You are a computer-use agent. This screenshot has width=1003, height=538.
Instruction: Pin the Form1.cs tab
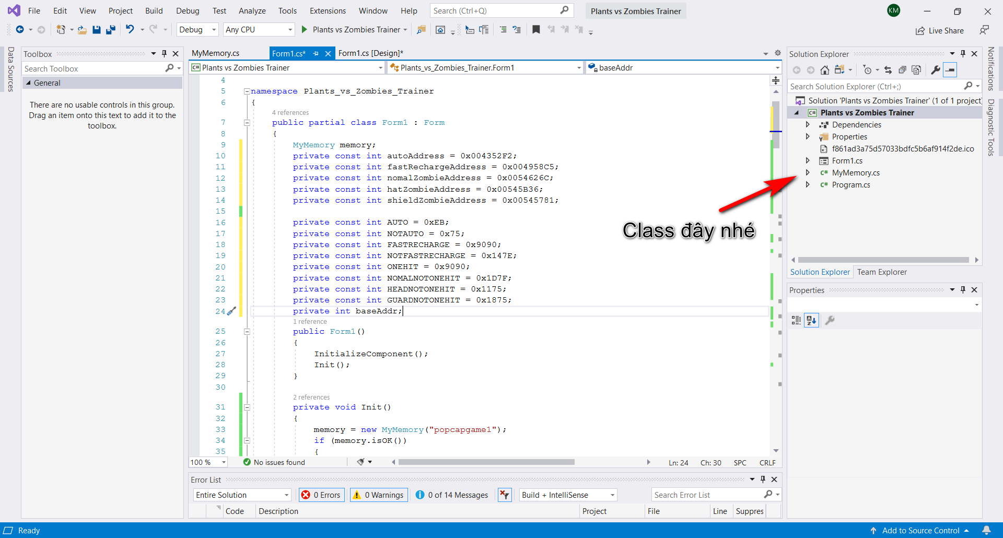[316, 53]
